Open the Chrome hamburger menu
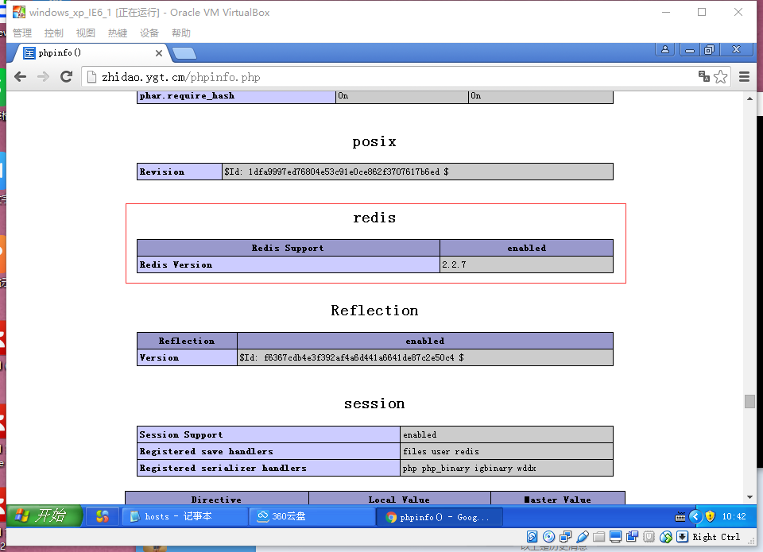The image size is (763, 552). [x=744, y=77]
